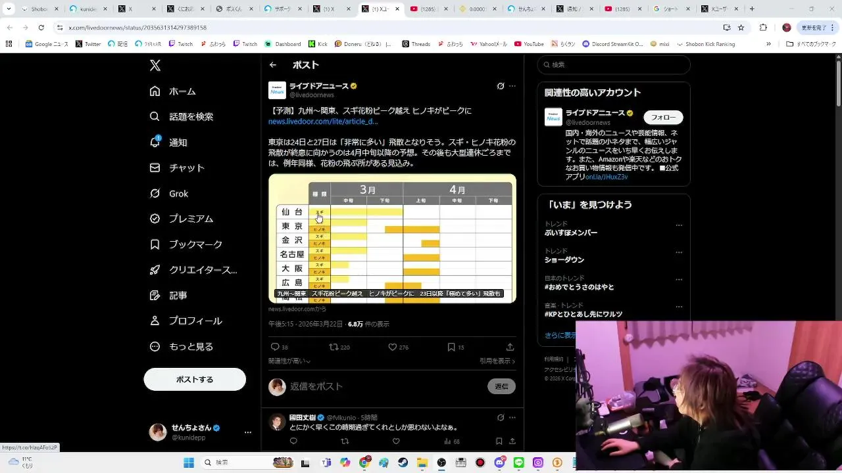
Task: Open more options on 岡田丈樹 reply
Action: (x=512, y=417)
